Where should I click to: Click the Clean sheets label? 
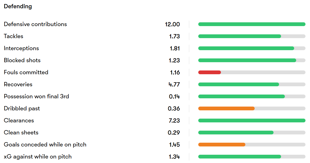coord(21,133)
